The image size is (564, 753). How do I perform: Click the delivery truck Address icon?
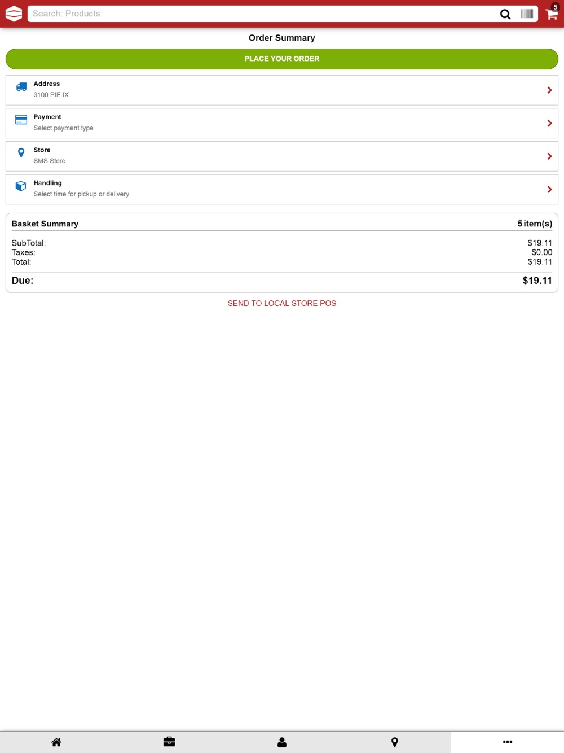(21, 87)
